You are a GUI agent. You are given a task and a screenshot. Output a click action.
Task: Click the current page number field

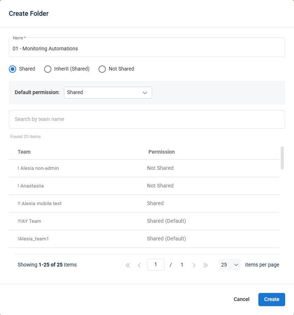point(155,265)
